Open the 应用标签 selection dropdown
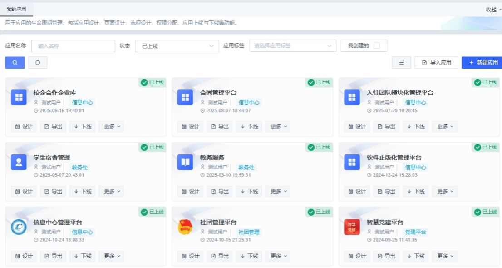Viewport: 502px width, 268px height. 293,46
